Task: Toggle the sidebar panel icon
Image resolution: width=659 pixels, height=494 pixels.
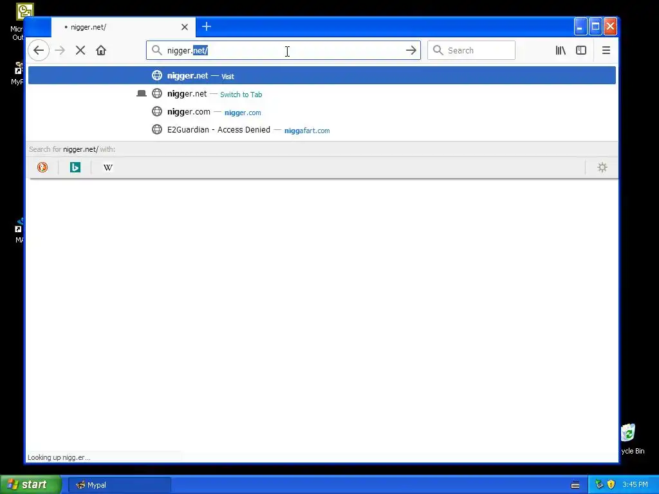Action: pyautogui.click(x=581, y=50)
